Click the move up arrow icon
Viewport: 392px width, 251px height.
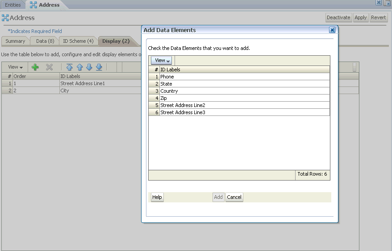79,67
